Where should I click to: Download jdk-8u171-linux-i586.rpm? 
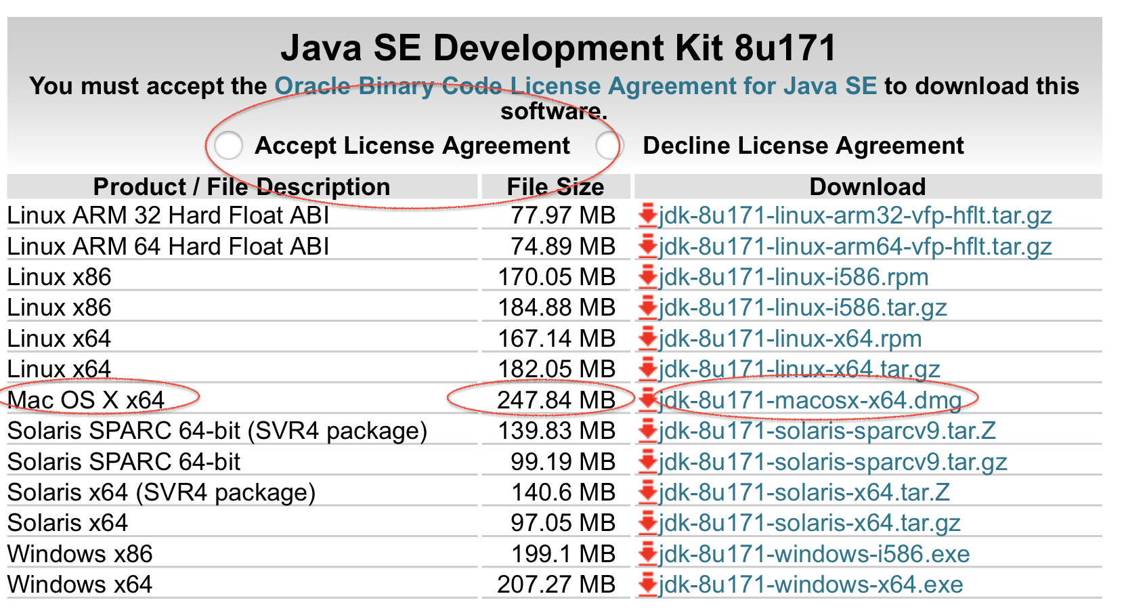point(794,277)
